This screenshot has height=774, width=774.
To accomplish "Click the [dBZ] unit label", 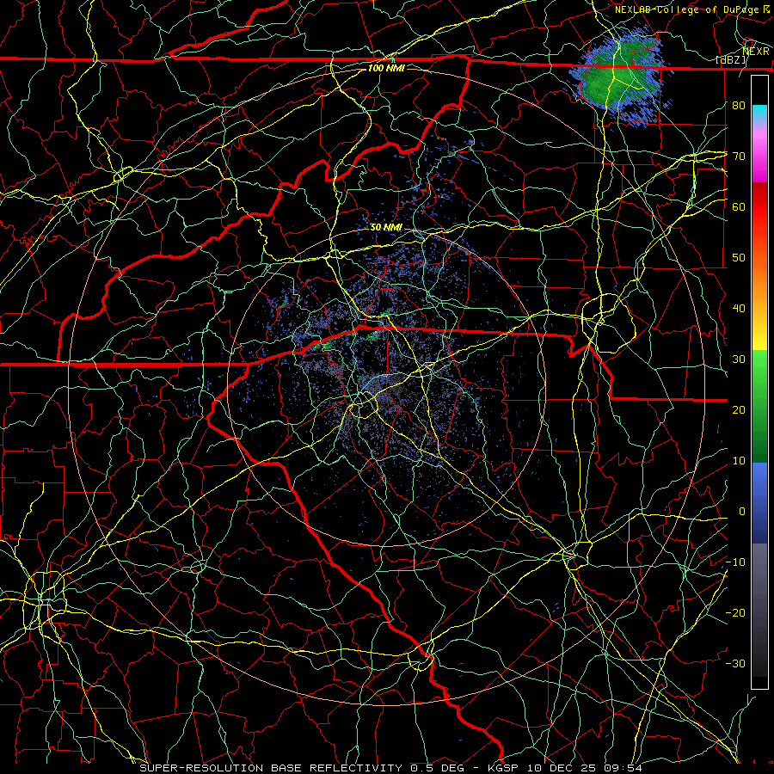I will click(731, 60).
